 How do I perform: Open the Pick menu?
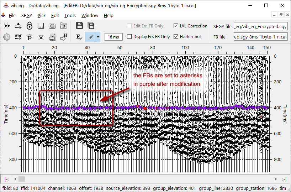[42, 15]
